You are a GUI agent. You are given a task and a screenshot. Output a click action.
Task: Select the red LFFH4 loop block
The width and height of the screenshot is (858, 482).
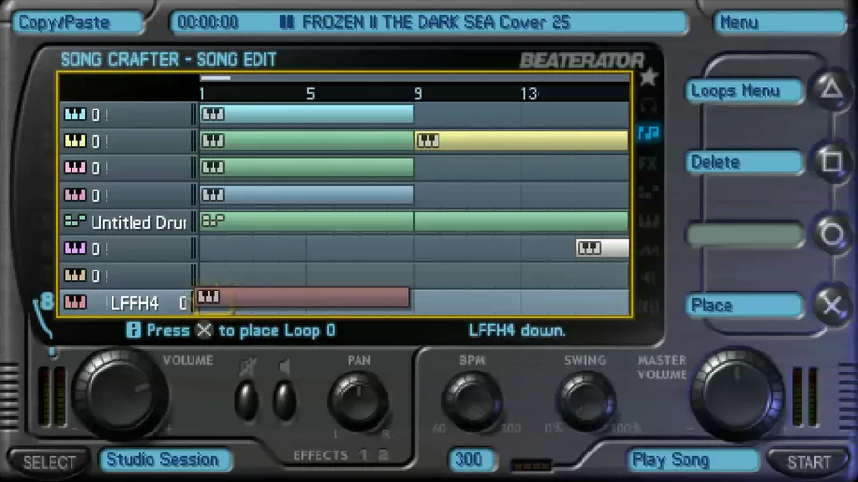(x=302, y=297)
